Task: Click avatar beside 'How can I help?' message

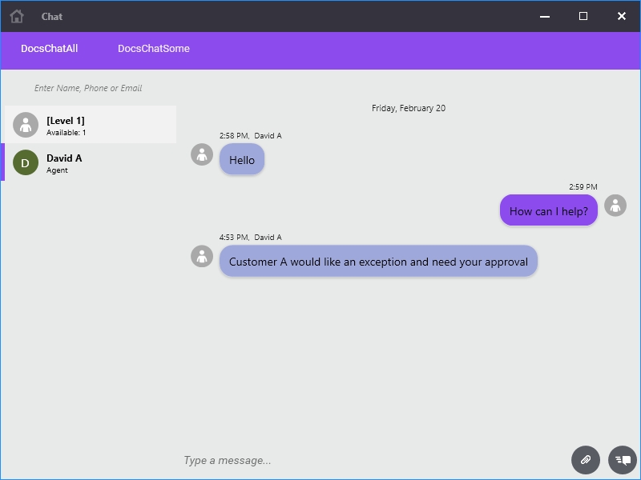Action: point(615,206)
